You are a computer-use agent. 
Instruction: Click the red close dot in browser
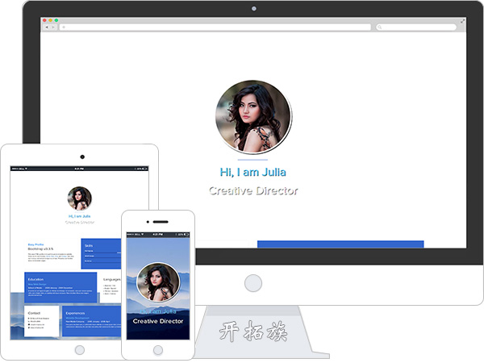point(44,20)
